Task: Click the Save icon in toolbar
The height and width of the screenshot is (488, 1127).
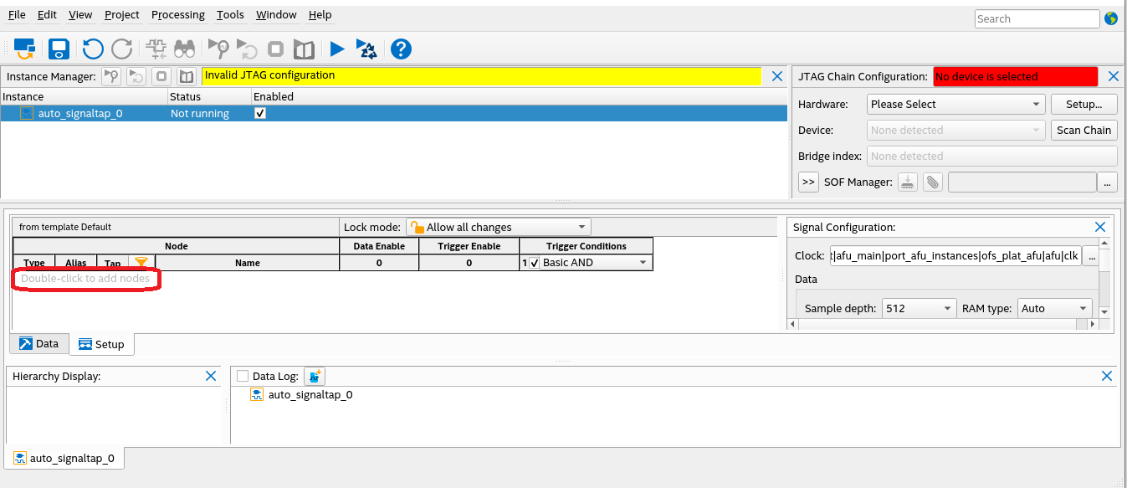Action: click(x=59, y=49)
